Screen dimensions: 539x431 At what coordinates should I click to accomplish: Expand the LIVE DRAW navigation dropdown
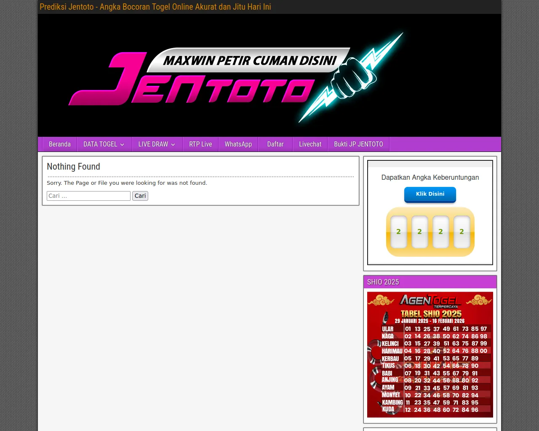point(153,144)
